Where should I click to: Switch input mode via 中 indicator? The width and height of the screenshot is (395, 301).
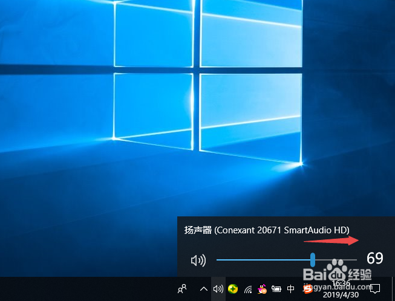(x=290, y=289)
